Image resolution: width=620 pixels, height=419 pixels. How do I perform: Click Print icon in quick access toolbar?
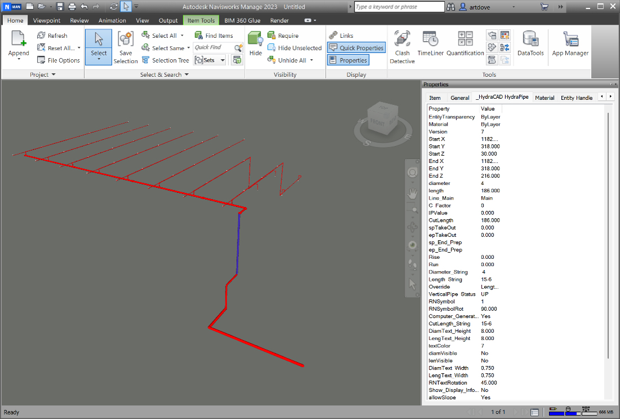[x=72, y=6]
